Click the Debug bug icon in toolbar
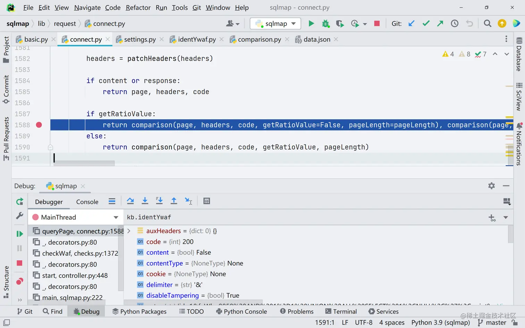 coord(325,24)
